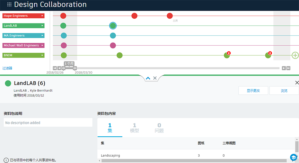Image resolution: width=299 pixels, height=163 pixels.
Task: Jump to timeline end with the last-arrow icon
Action: (288, 68)
